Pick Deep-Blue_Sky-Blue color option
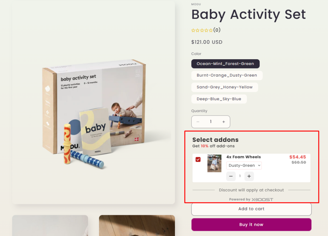 tap(219, 99)
